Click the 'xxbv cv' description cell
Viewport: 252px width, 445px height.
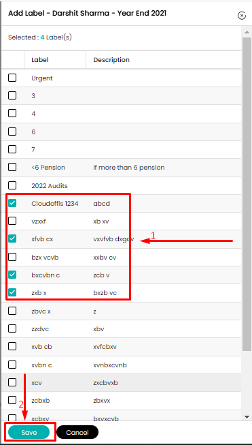[x=105, y=258]
